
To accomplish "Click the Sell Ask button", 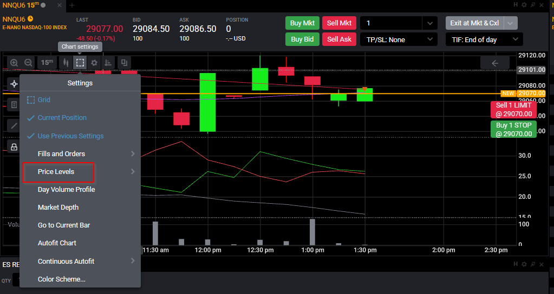I will [339, 39].
